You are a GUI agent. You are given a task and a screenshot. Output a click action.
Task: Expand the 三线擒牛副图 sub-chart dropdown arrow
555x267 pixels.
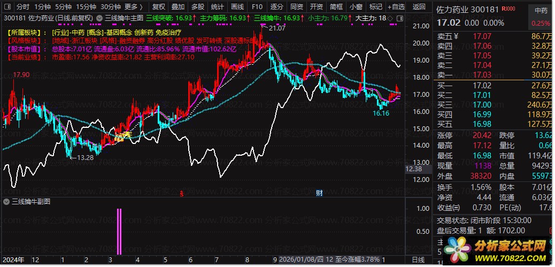click(x=6, y=202)
